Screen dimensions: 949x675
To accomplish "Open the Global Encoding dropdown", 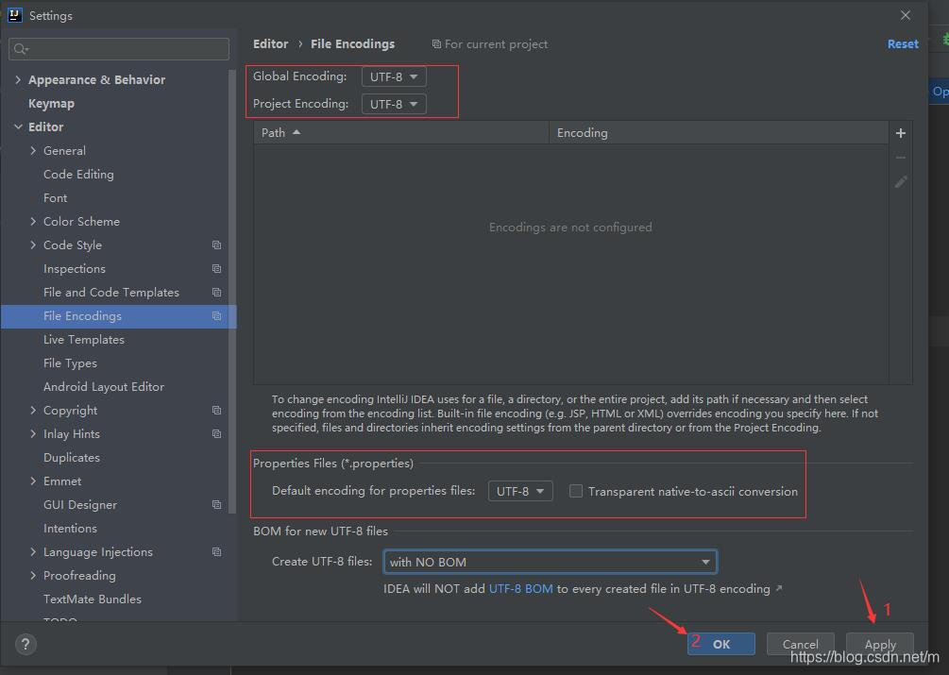I will point(394,76).
